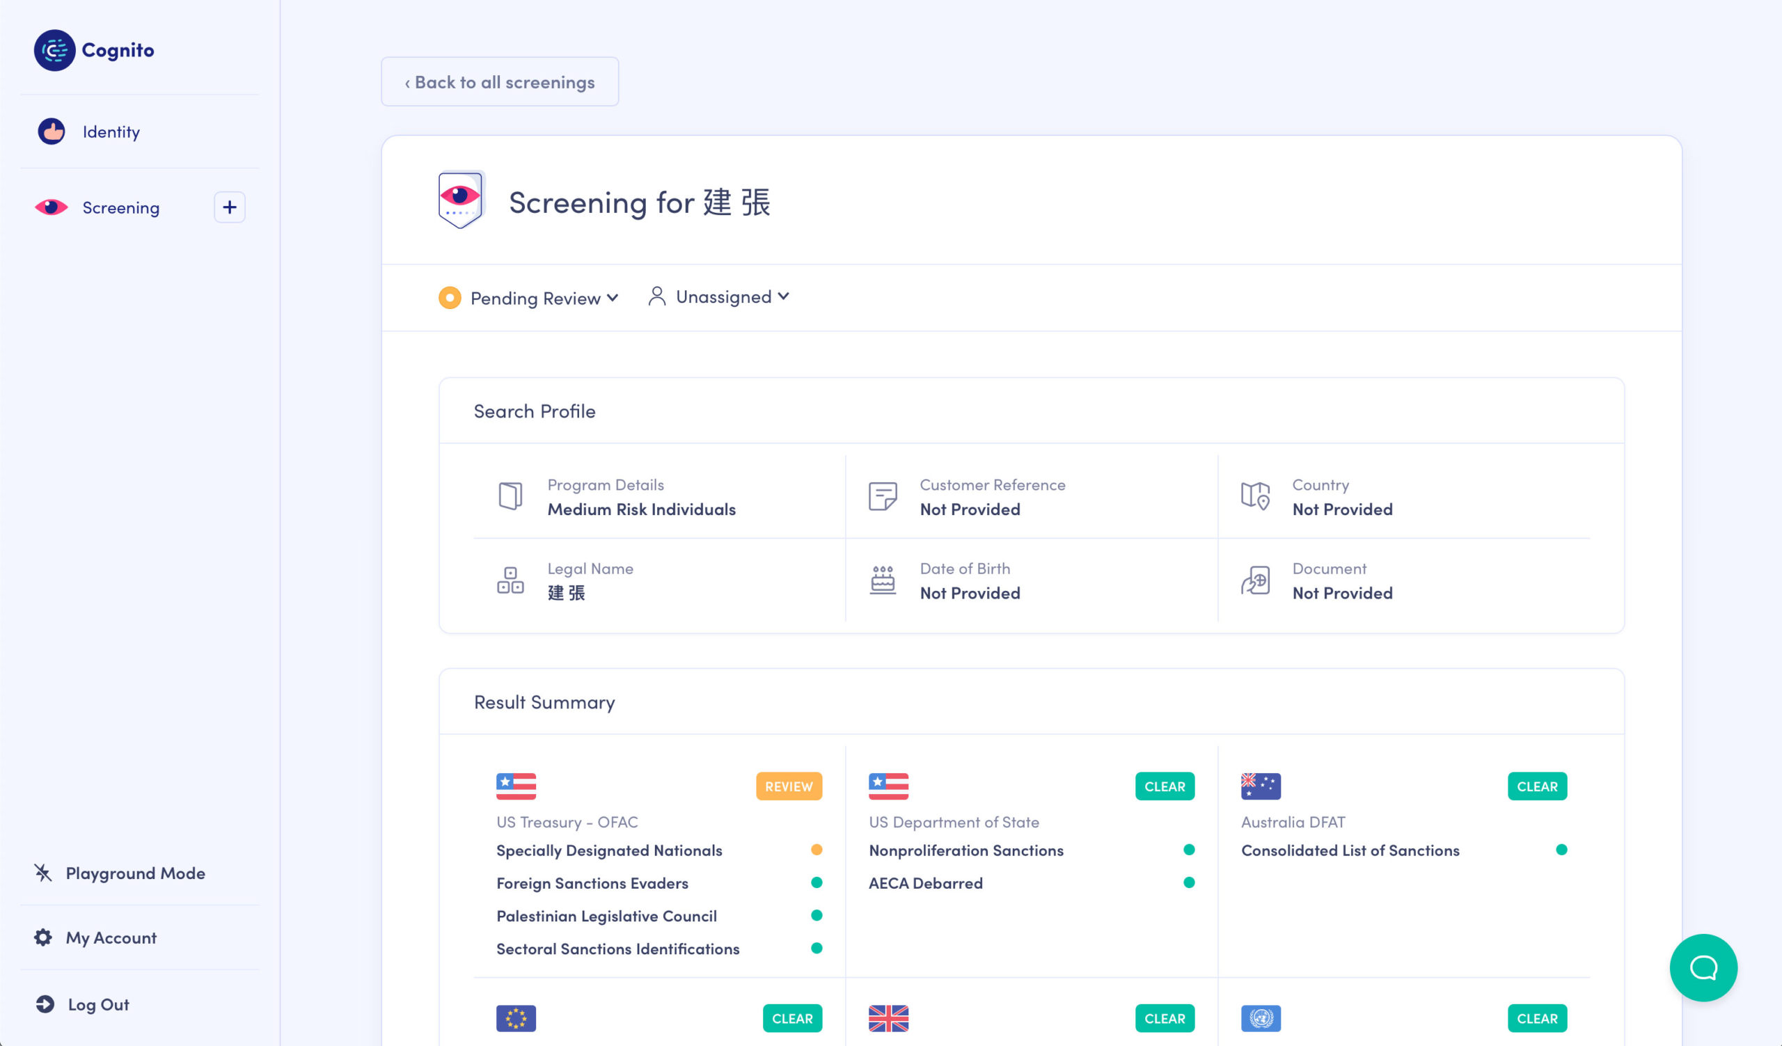Click the Document icon
Viewport: 1782px width, 1046px height.
(x=1255, y=580)
